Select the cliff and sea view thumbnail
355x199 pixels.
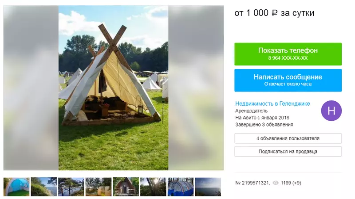(43, 187)
